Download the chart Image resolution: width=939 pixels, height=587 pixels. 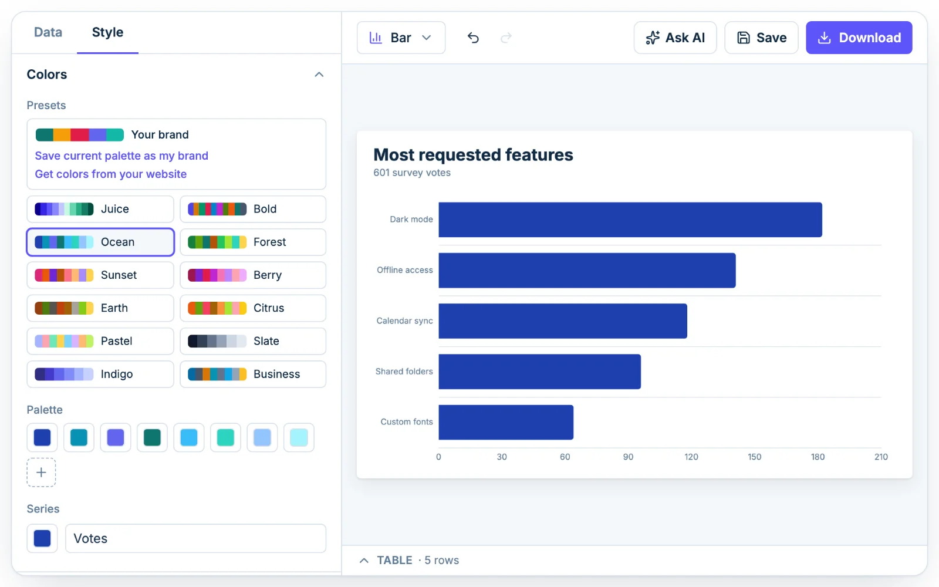point(859,38)
